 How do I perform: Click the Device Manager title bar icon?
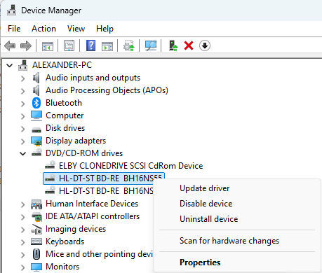coord(11,10)
